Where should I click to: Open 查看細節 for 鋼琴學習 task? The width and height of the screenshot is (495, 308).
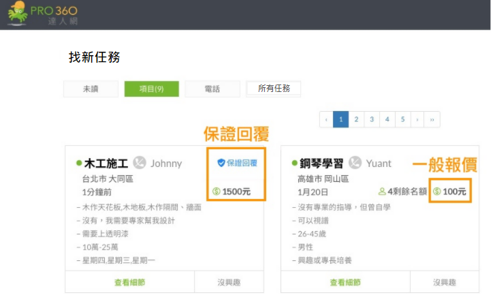[345, 282]
